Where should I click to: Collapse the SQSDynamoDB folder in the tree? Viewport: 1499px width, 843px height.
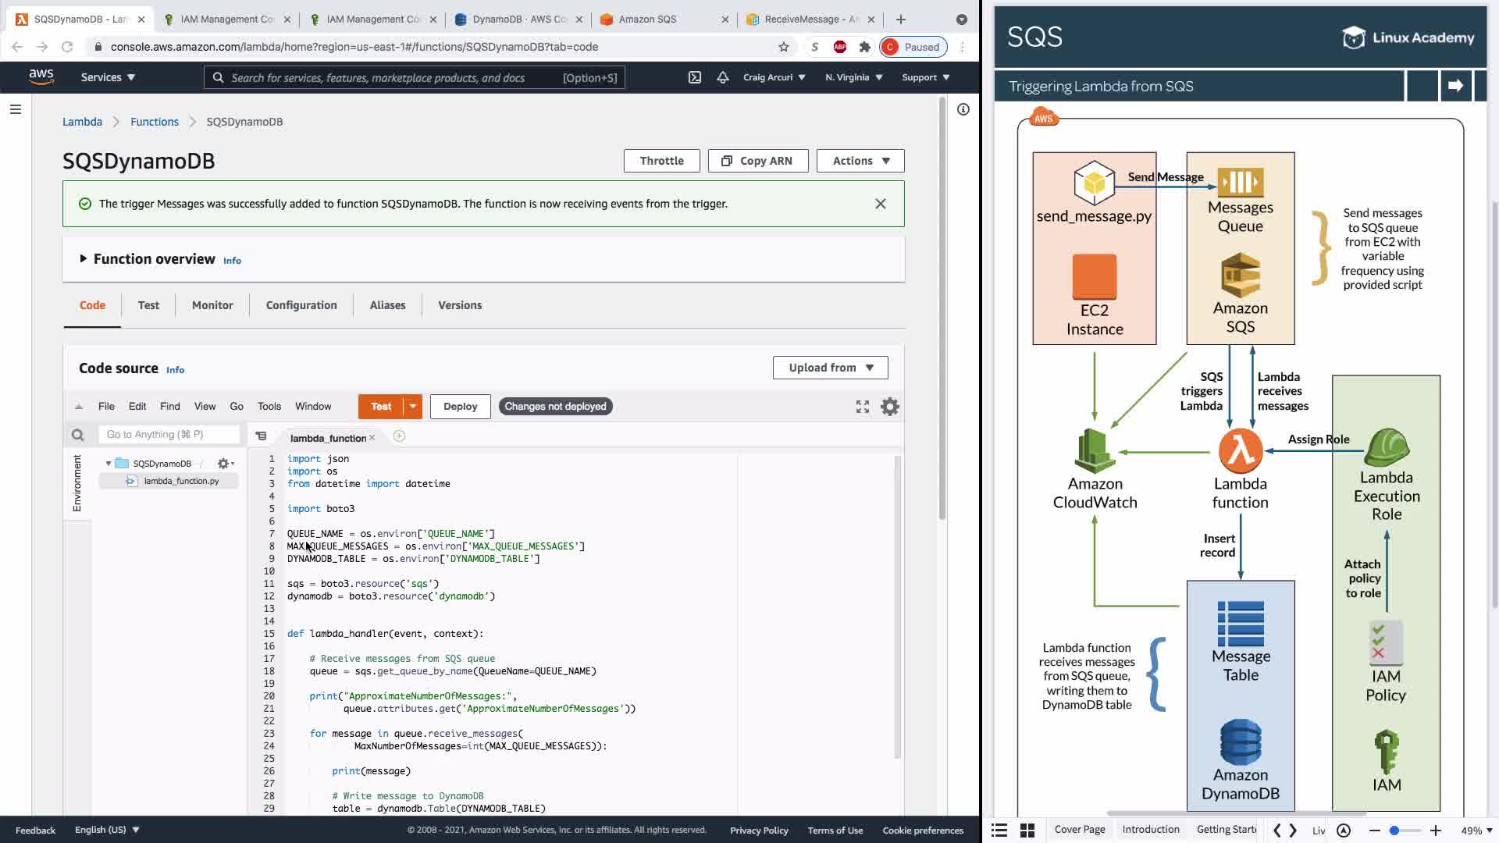[x=109, y=464]
